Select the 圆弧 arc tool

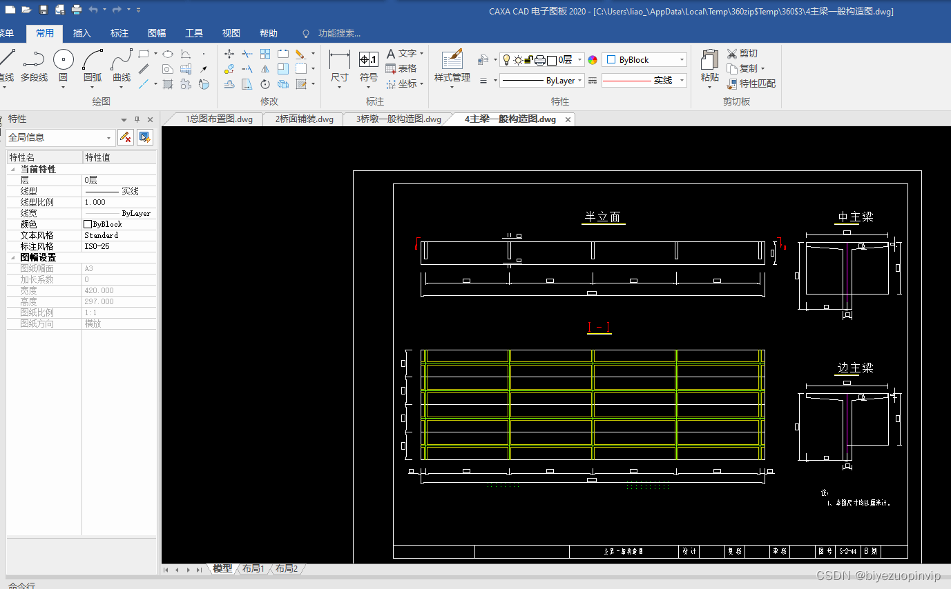93,67
